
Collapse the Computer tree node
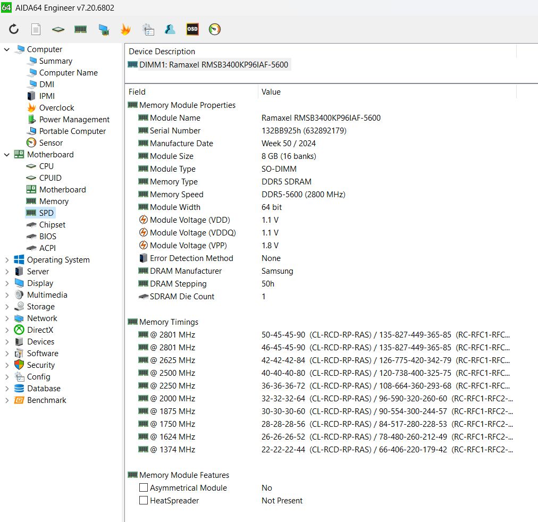pos(7,49)
